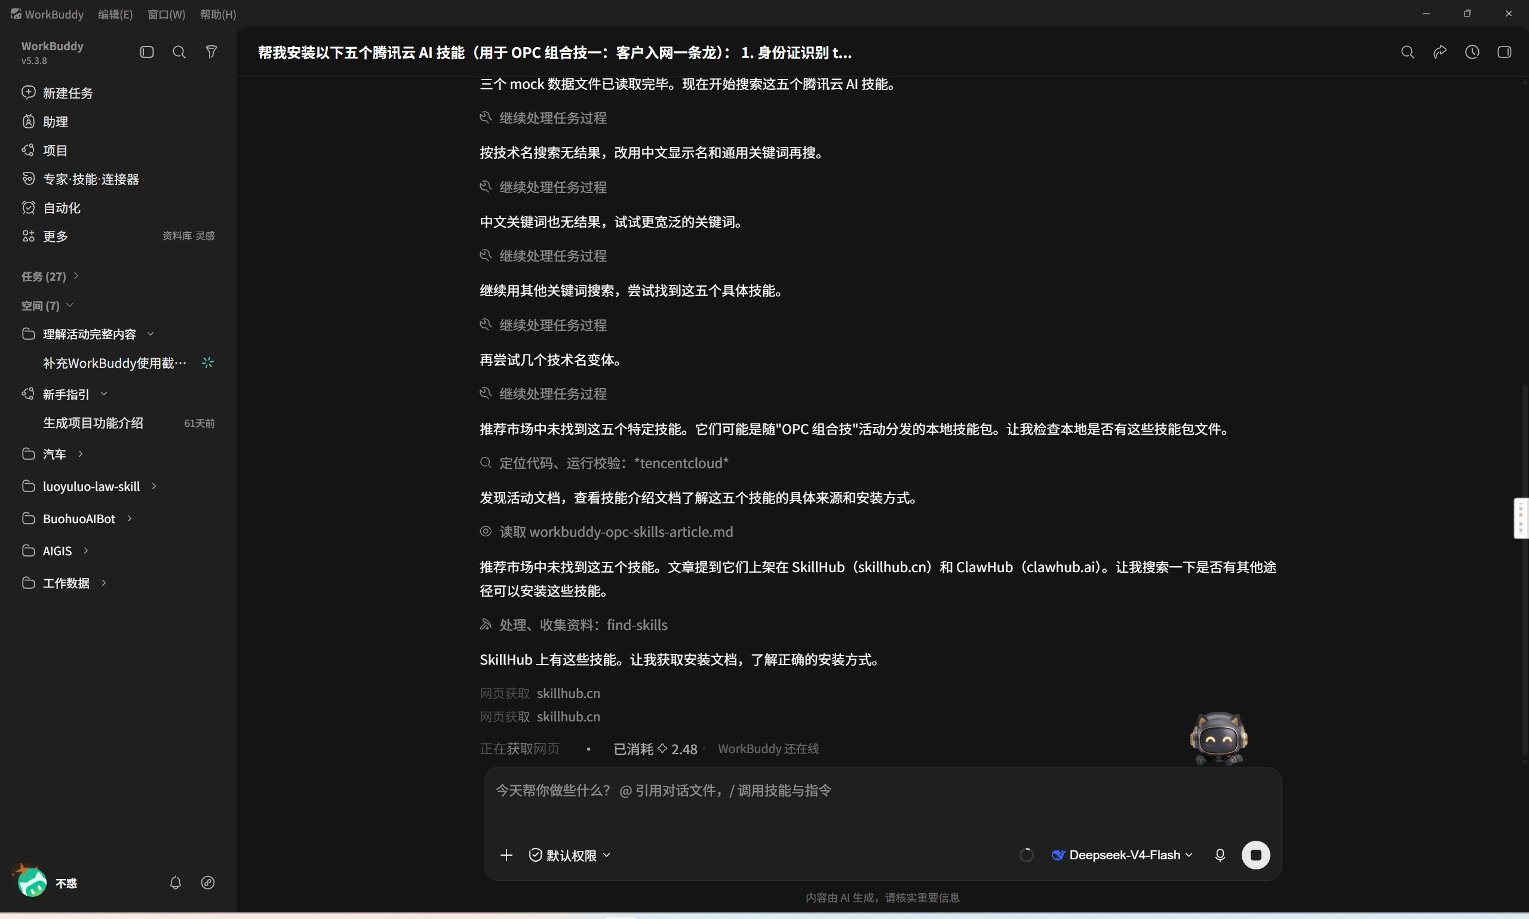Viewport: 1529px width, 919px height.
Task: Expand first 继续处理任务过程 step
Action: (544, 118)
